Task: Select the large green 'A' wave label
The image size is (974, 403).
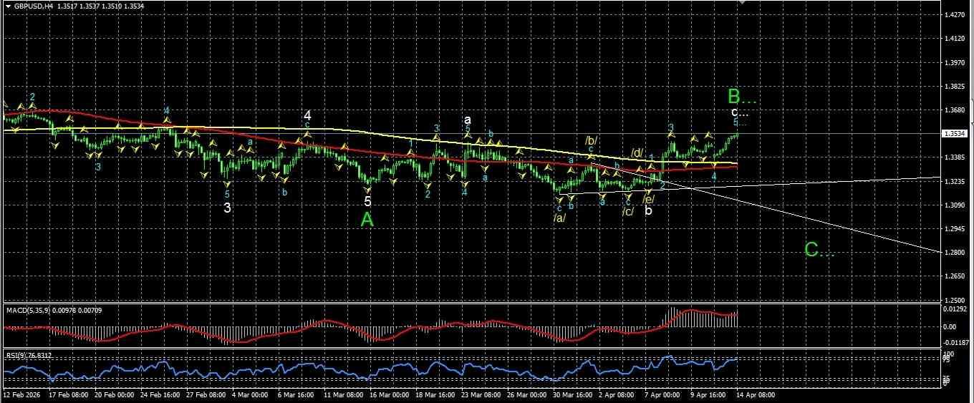Action: pos(367,220)
